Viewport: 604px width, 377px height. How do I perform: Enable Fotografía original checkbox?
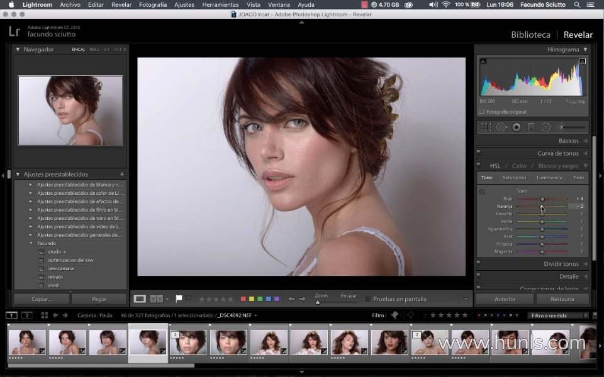coord(481,112)
